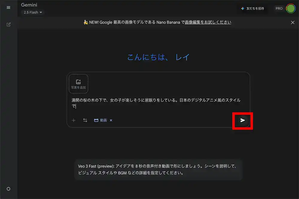Send the prompt with the arrow button
Screen dimensions: 299x199
click(242, 120)
